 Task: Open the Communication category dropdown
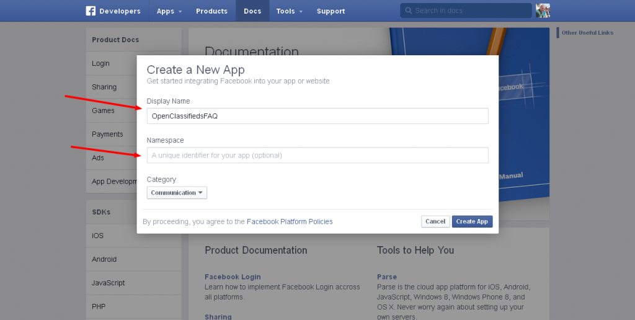pyautogui.click(x=177, y=193)
